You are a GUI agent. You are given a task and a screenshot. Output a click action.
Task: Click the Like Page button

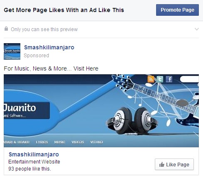tap(174, 164)
